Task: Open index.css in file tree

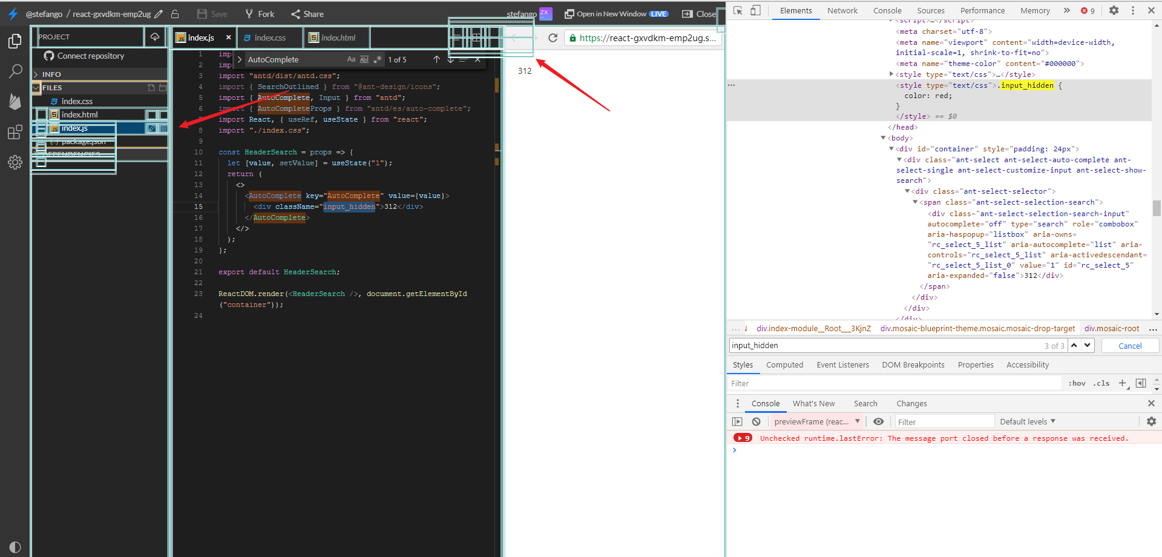Action: coord(77,102)
